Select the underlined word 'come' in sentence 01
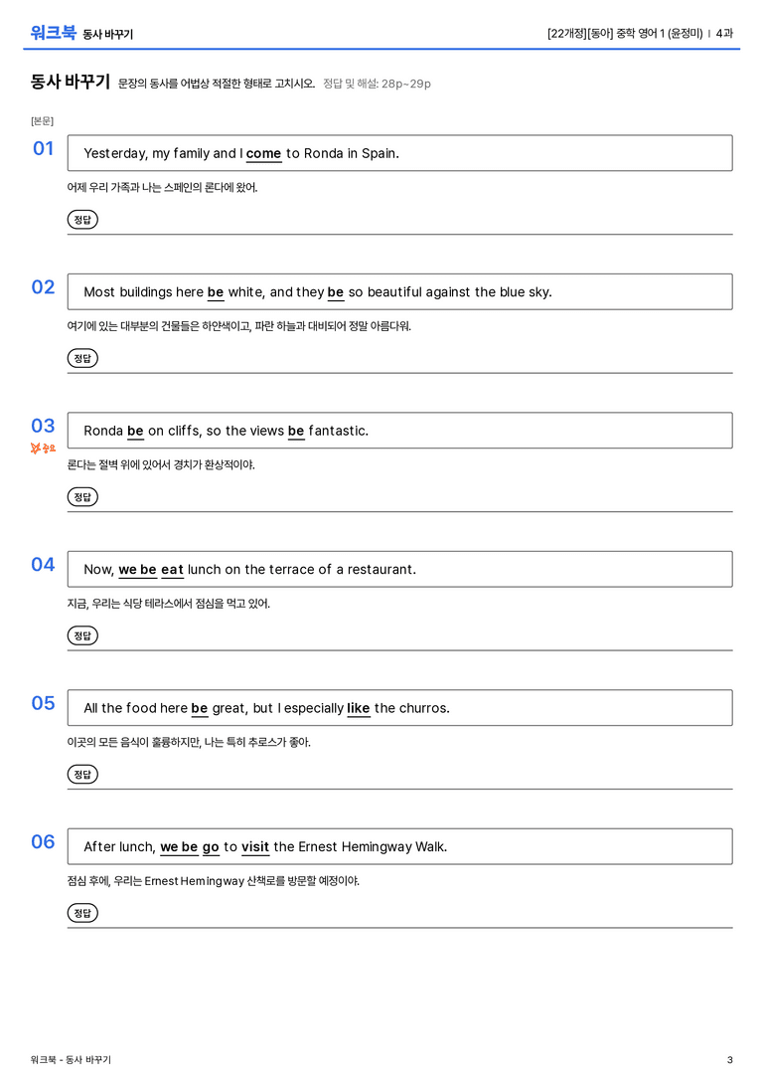The width and height of the screenshot is (763, 1081). tap(263, 154)
